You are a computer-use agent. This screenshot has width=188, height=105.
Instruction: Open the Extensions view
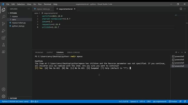tap(4, 38)
